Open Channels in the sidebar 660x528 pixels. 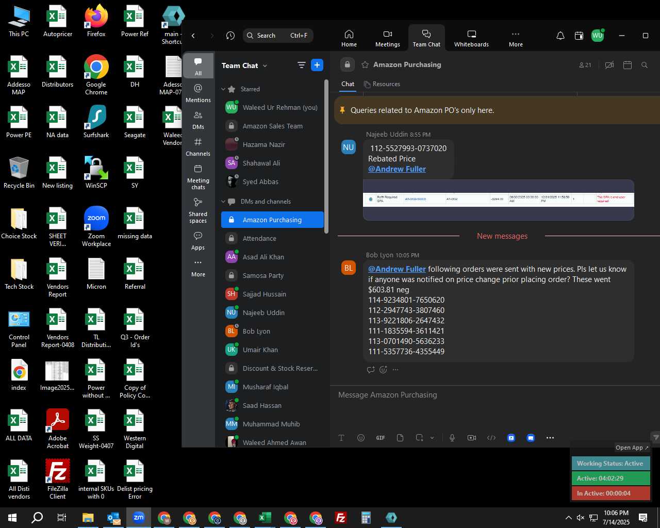(x=198, y=146)
